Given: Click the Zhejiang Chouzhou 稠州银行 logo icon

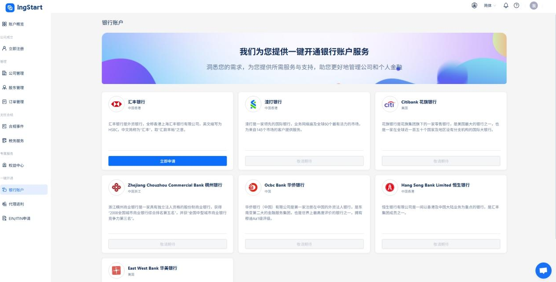Looking at the screenshot, I should pyautogui.click(x=117, y=187).
